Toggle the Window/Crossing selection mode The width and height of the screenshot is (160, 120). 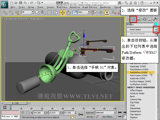click(56, 13)
